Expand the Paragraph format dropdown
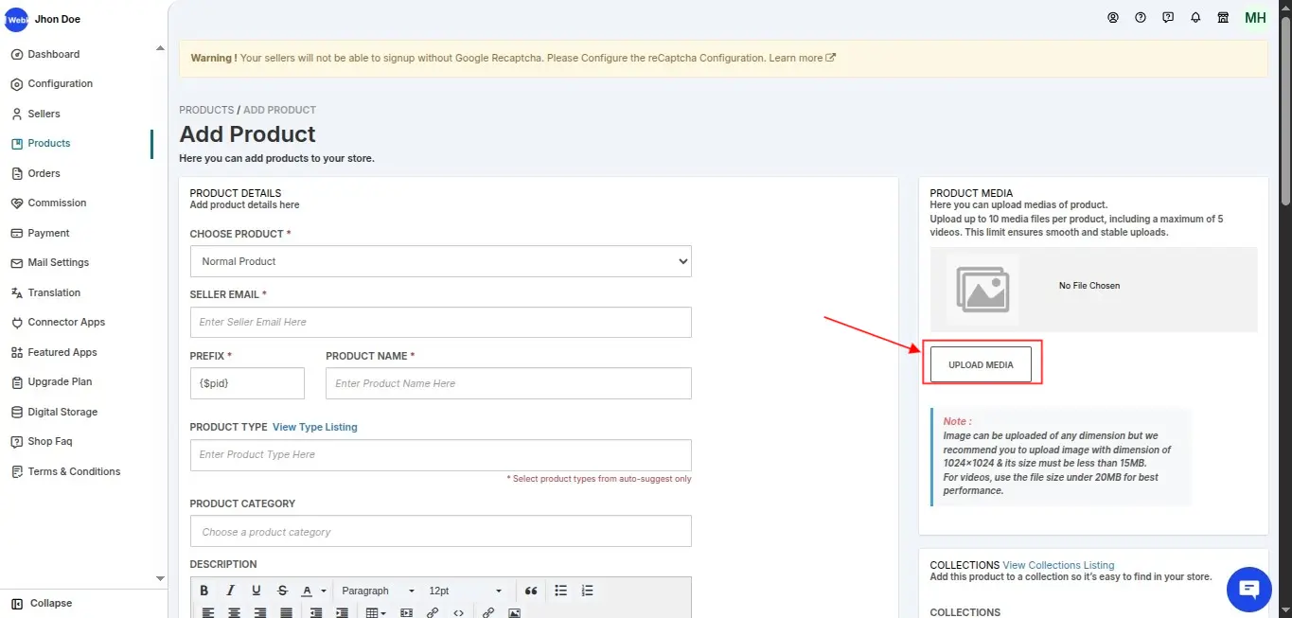This screenshot has width=1292, height=618. pyautogui.click(x=378, y=591)
